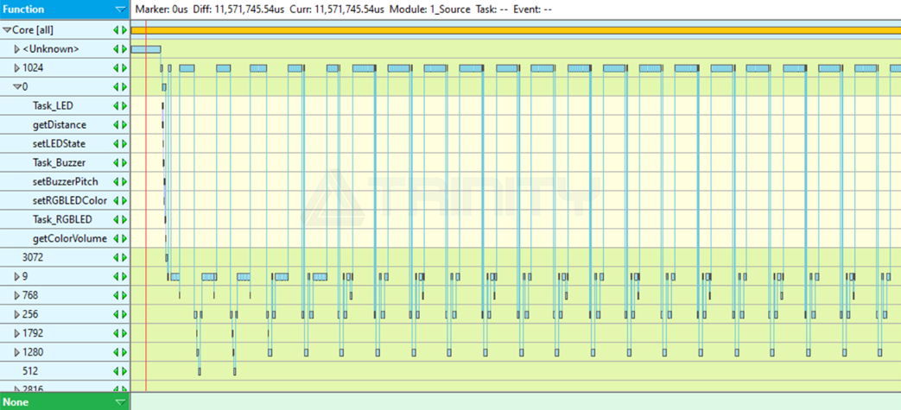Click the right arrow on the Core [all] row
This screenshot has width=901, height=410.
(124, 30)
